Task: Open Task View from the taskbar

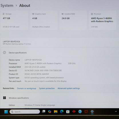Action: click(x=43, y=112)
